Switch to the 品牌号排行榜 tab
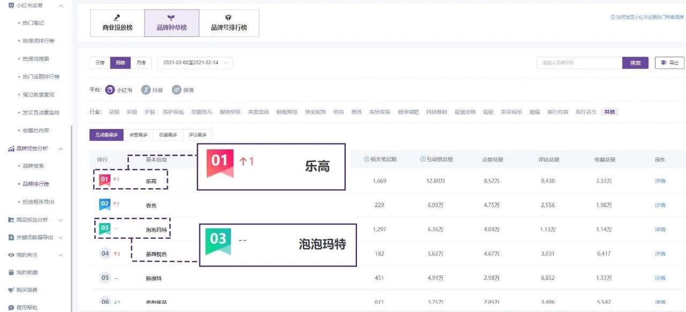Screen dimensions: 686x312 229,23
